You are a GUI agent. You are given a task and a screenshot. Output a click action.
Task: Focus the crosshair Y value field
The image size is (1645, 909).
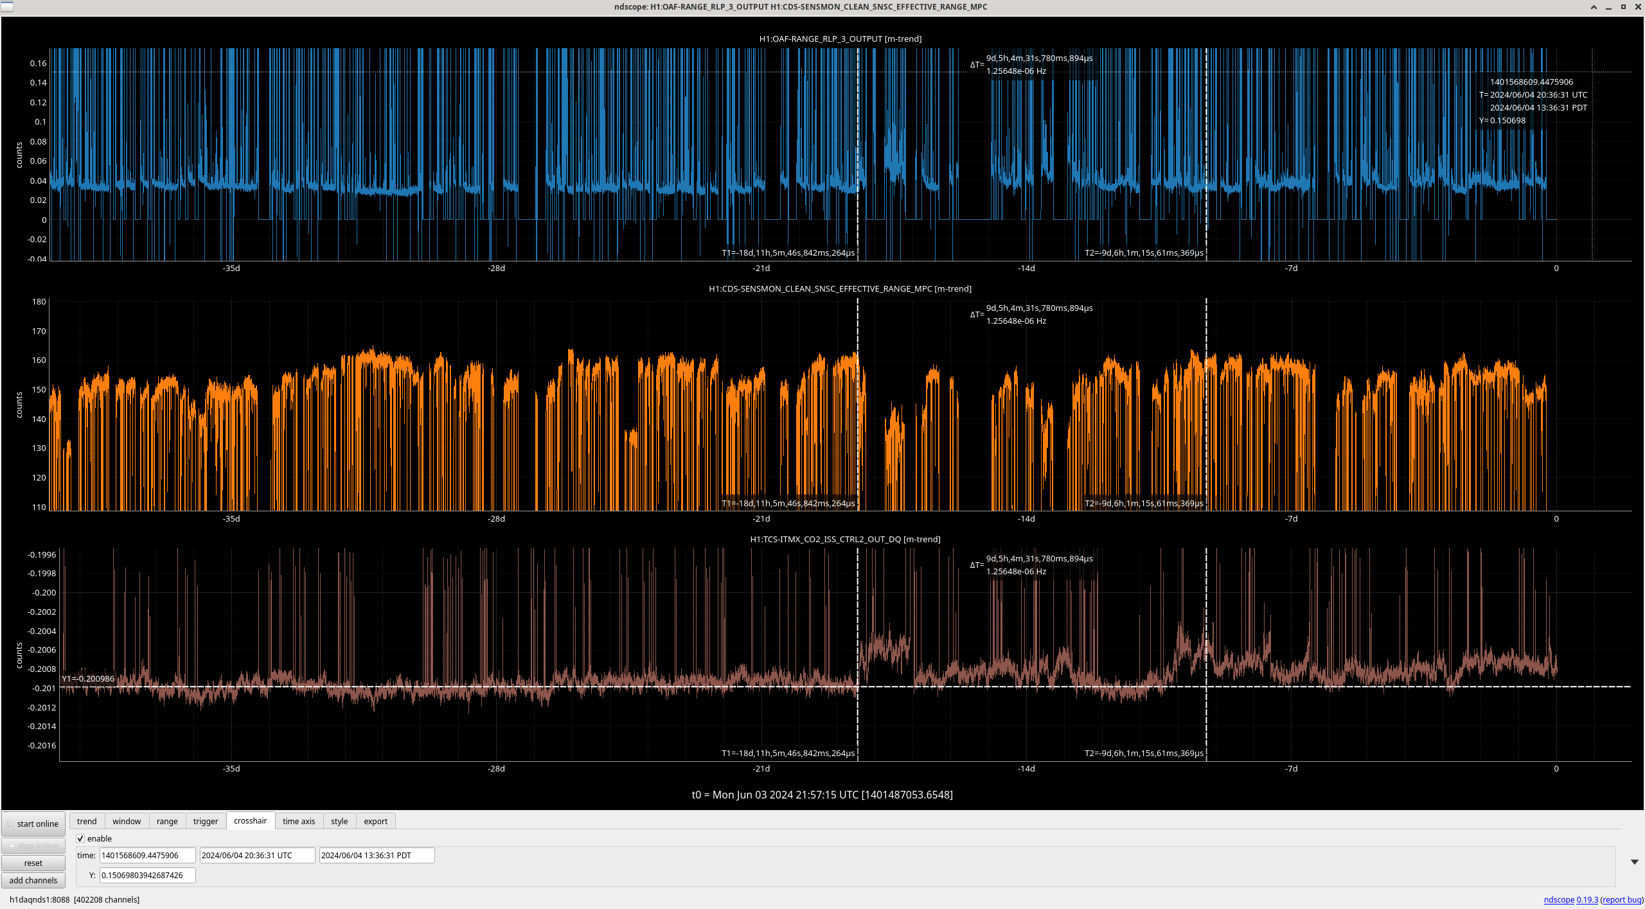[x=147, y=875]
